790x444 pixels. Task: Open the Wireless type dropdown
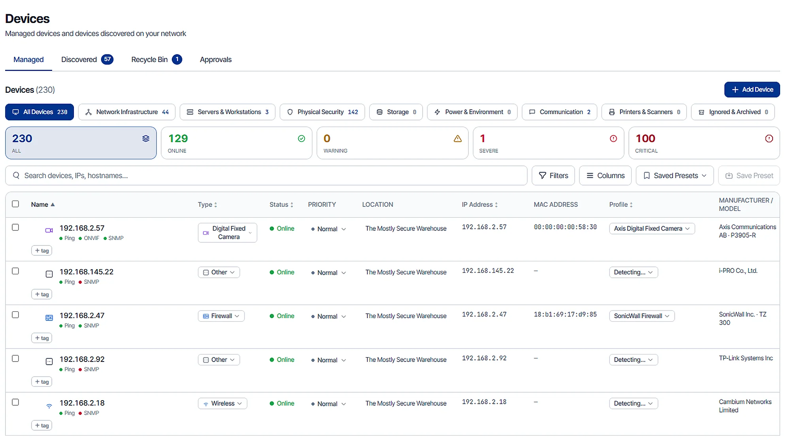pyautogui.click(x=222, y=403)
